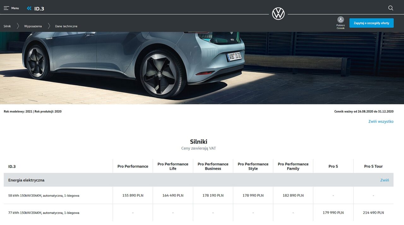Click the 182 890 PLN price cell
Viewport: 404px width, 225px height.
tap(293, 195)
